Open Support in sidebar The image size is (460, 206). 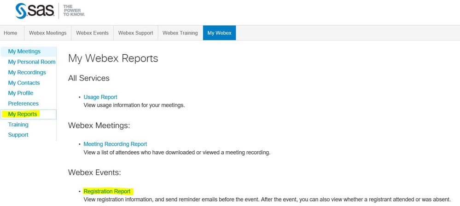18,135
